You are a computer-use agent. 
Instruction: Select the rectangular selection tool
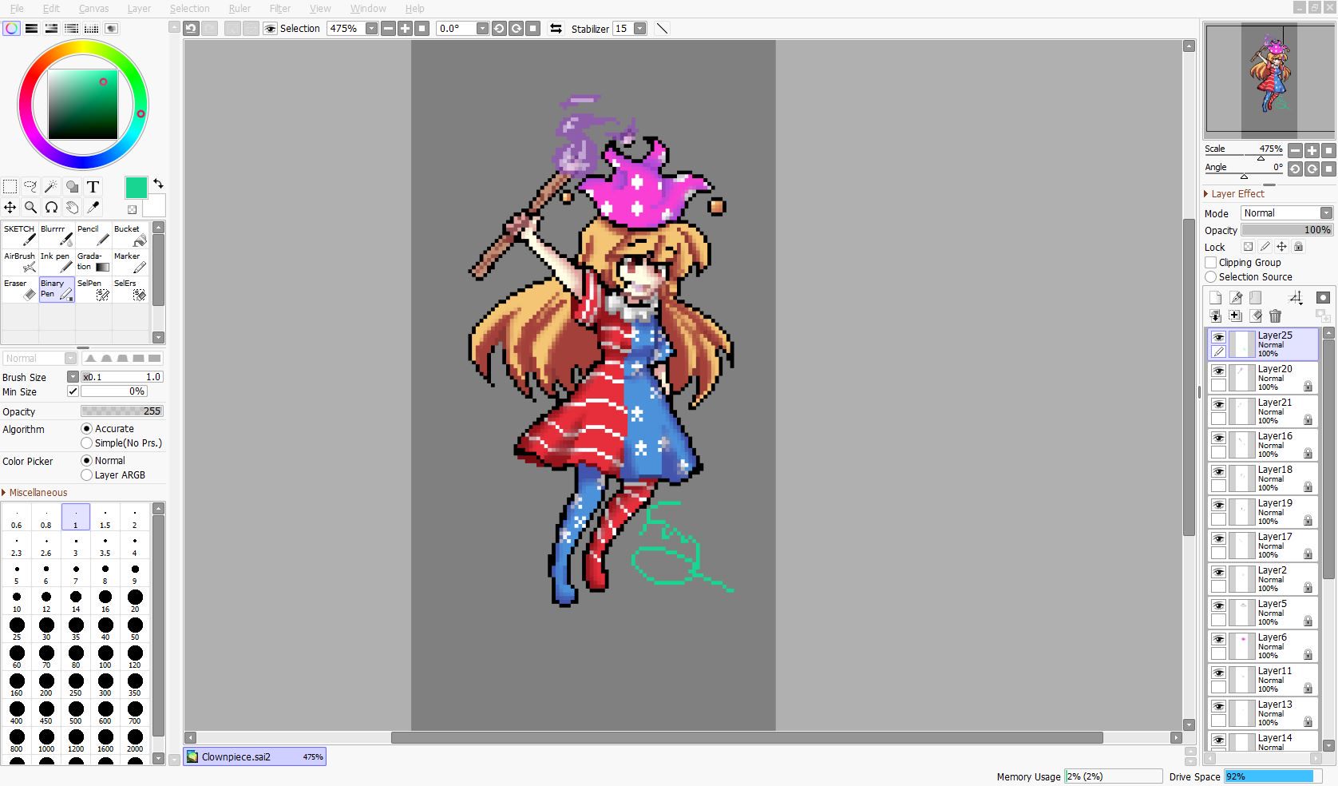(x=10, y=187)
